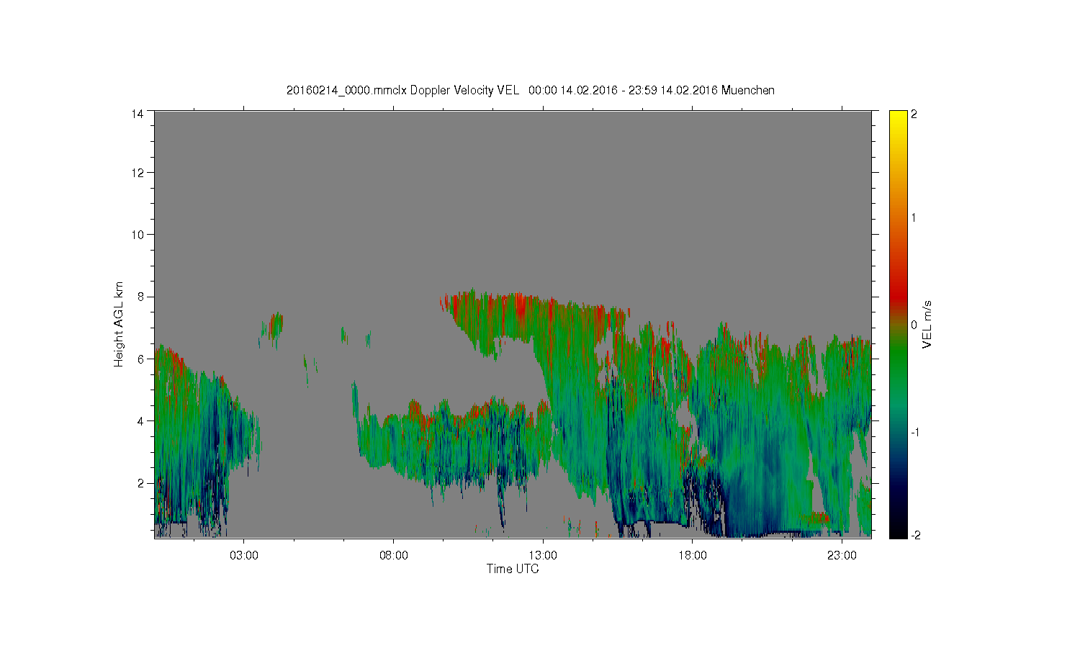Click the plot title mentioning Doppler Velocity VEL
This screenshot has height=648, width=1080.
pyautogui.click(x=530, y=90)
